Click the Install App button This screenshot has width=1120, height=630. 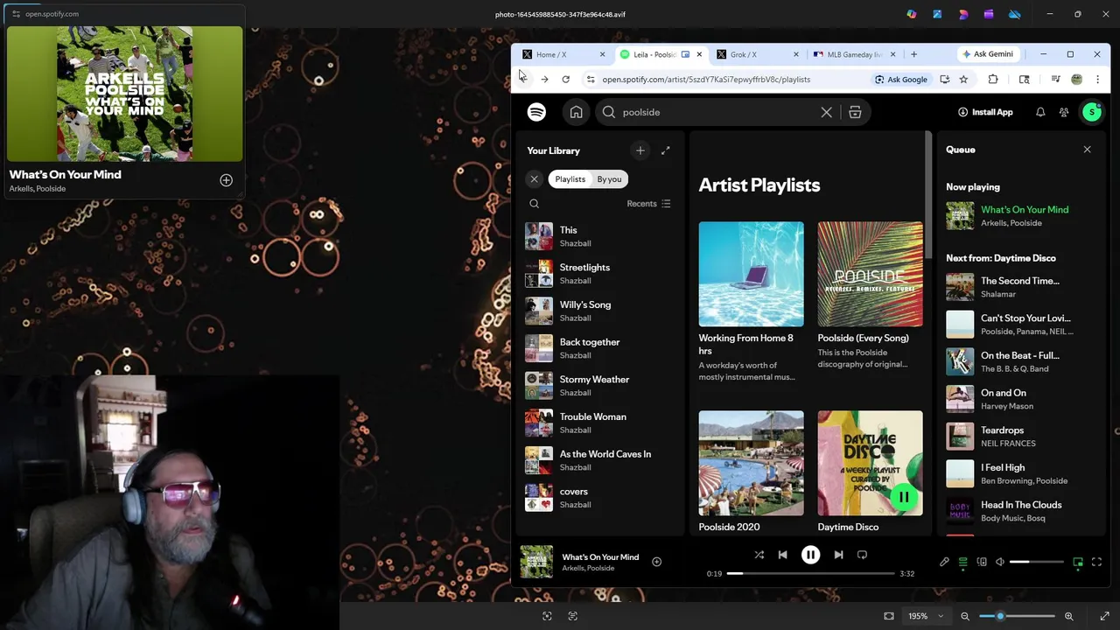coord(985,112)
